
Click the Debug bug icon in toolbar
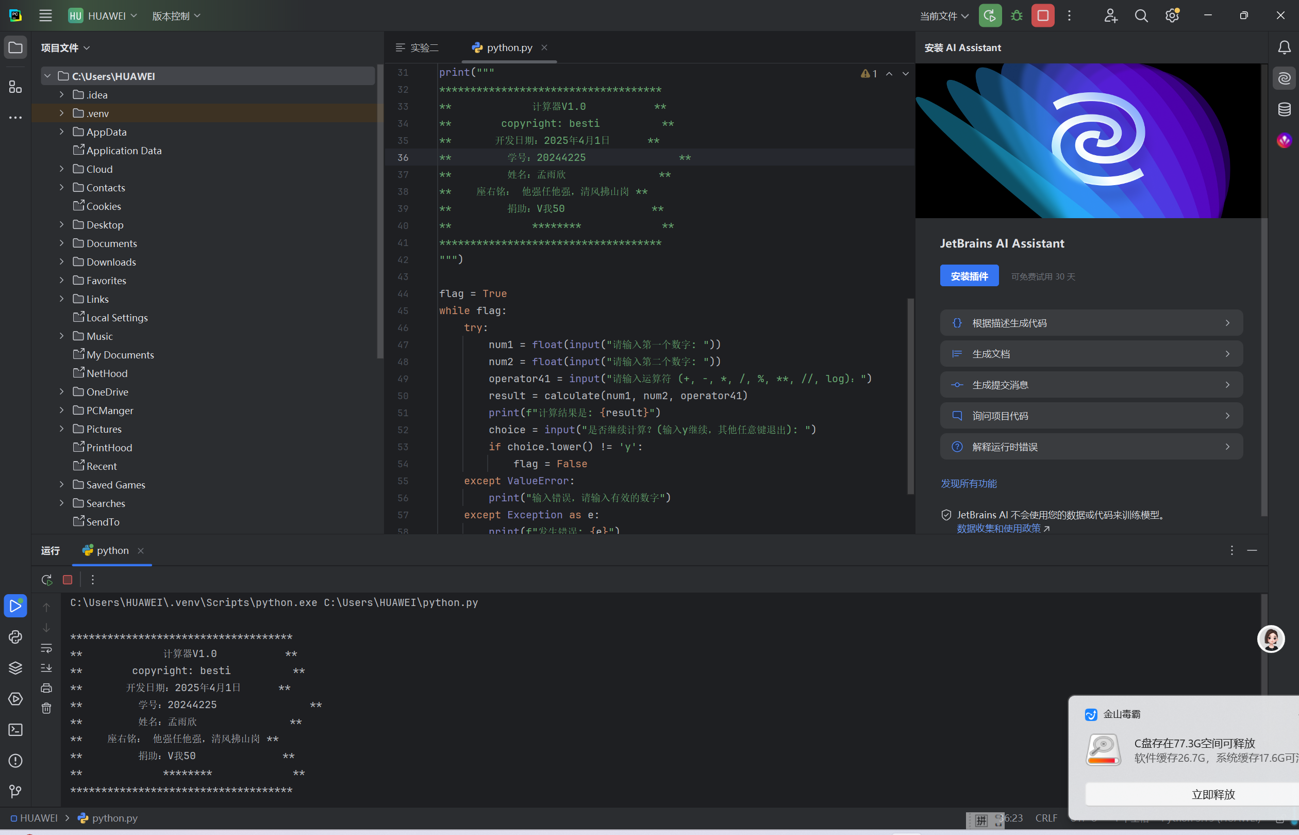(1017, 15)
